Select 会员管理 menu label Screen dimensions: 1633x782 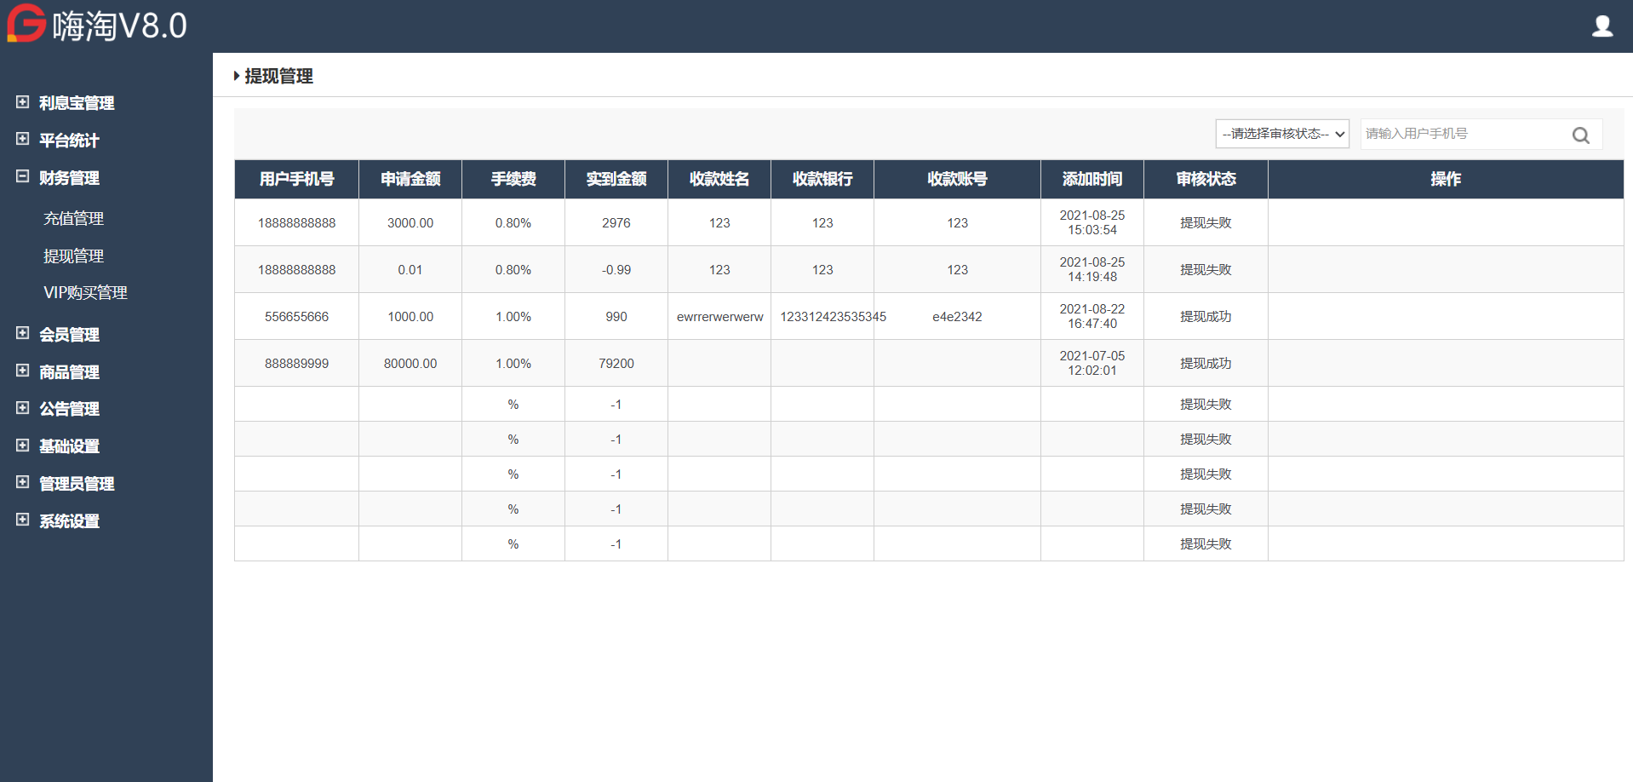[x=69, y=335]
